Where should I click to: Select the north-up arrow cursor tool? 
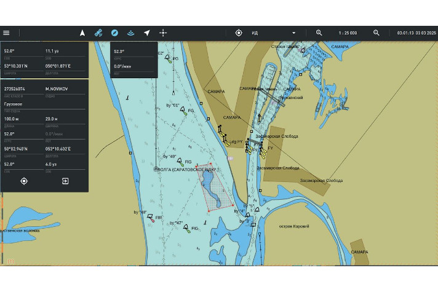(82, 33)
